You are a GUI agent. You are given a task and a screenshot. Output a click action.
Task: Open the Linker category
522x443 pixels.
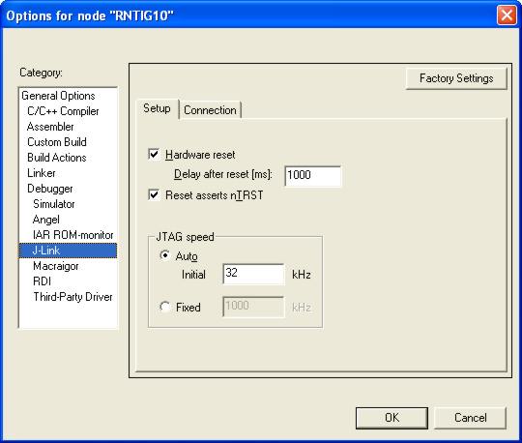[x=42, y=173]
